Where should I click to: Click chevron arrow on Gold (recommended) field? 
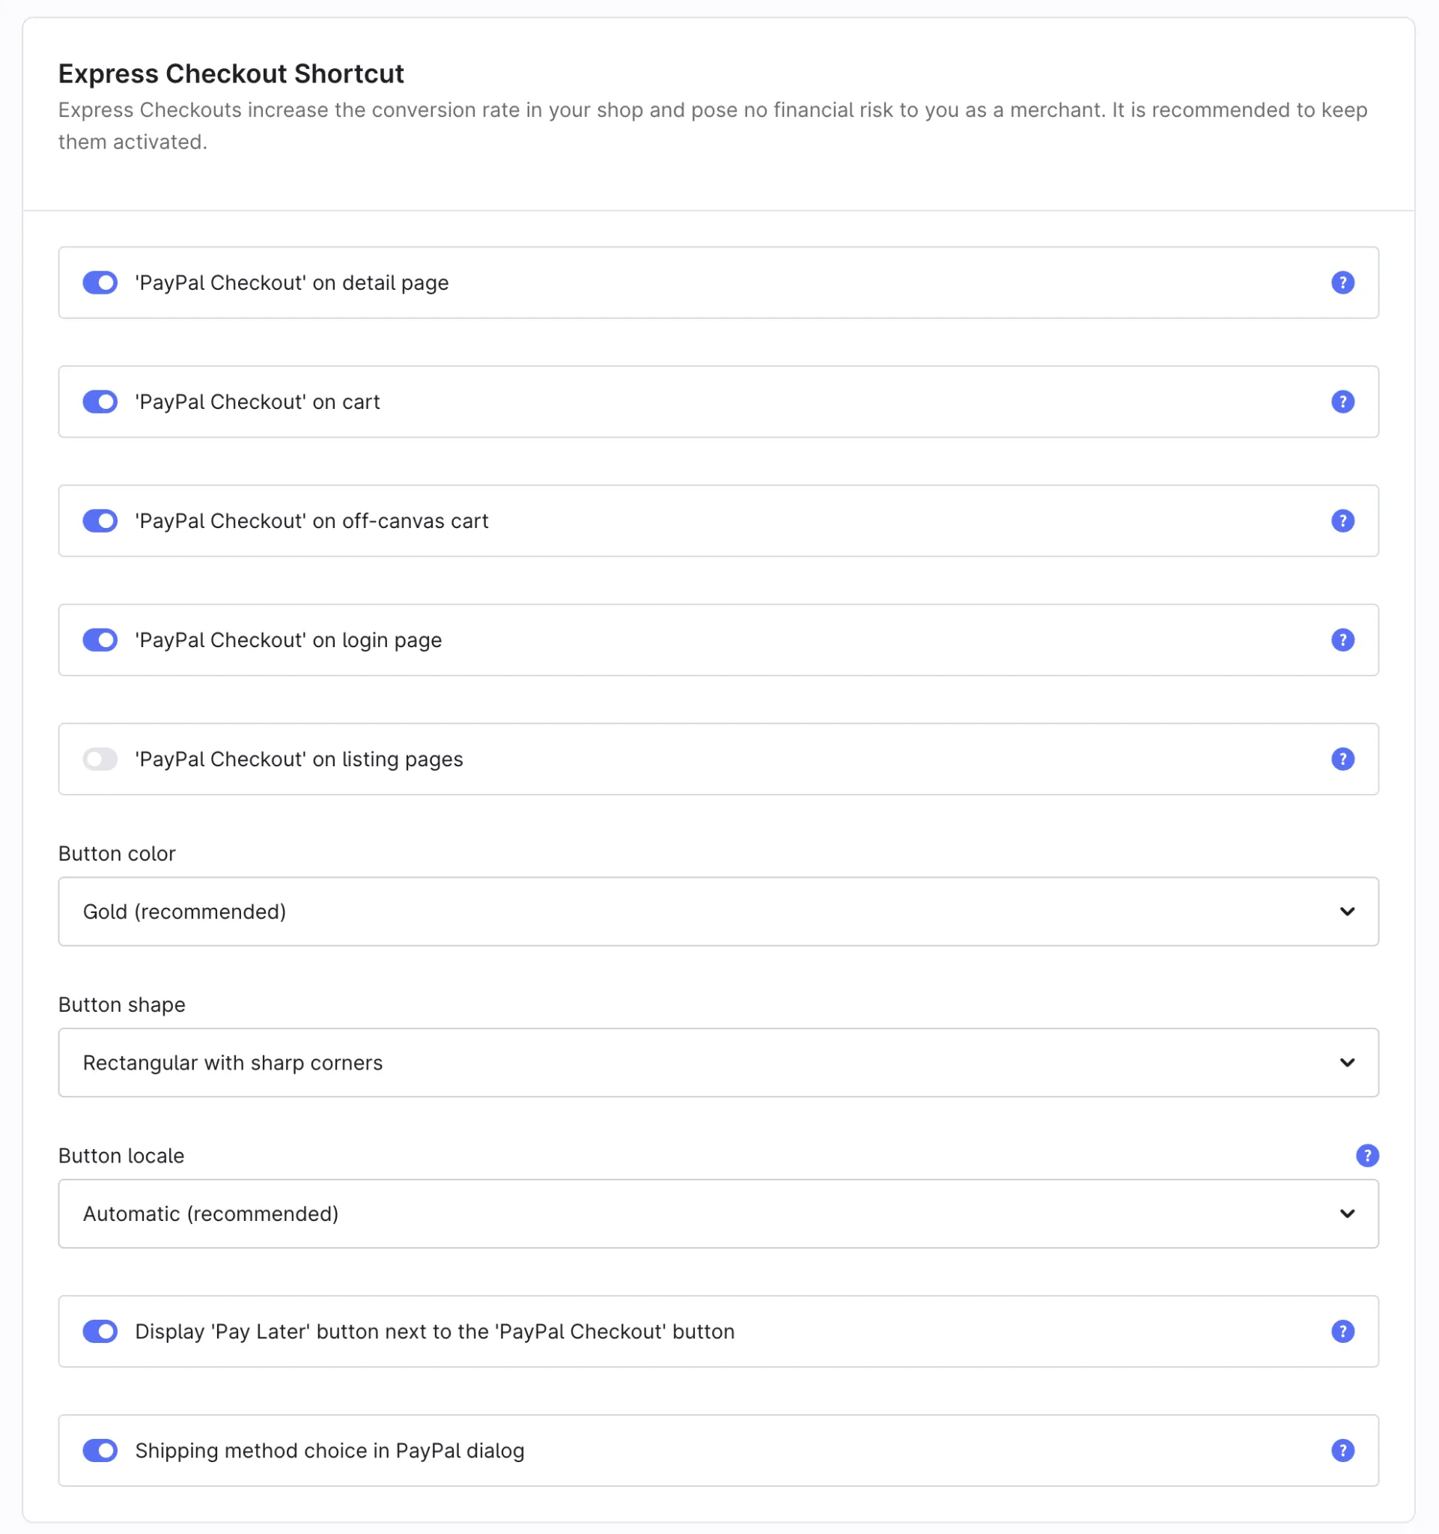pyautogui.click(x=1346, y=912)
